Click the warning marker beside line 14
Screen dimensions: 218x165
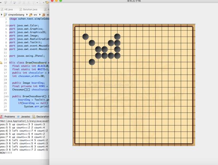1,63
